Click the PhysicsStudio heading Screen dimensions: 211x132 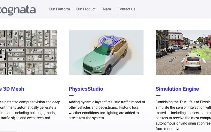point(86,89)
